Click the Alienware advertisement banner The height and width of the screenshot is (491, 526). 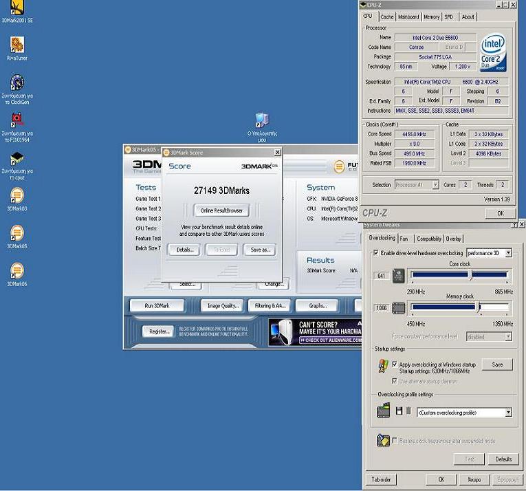[x=315, y=332]
